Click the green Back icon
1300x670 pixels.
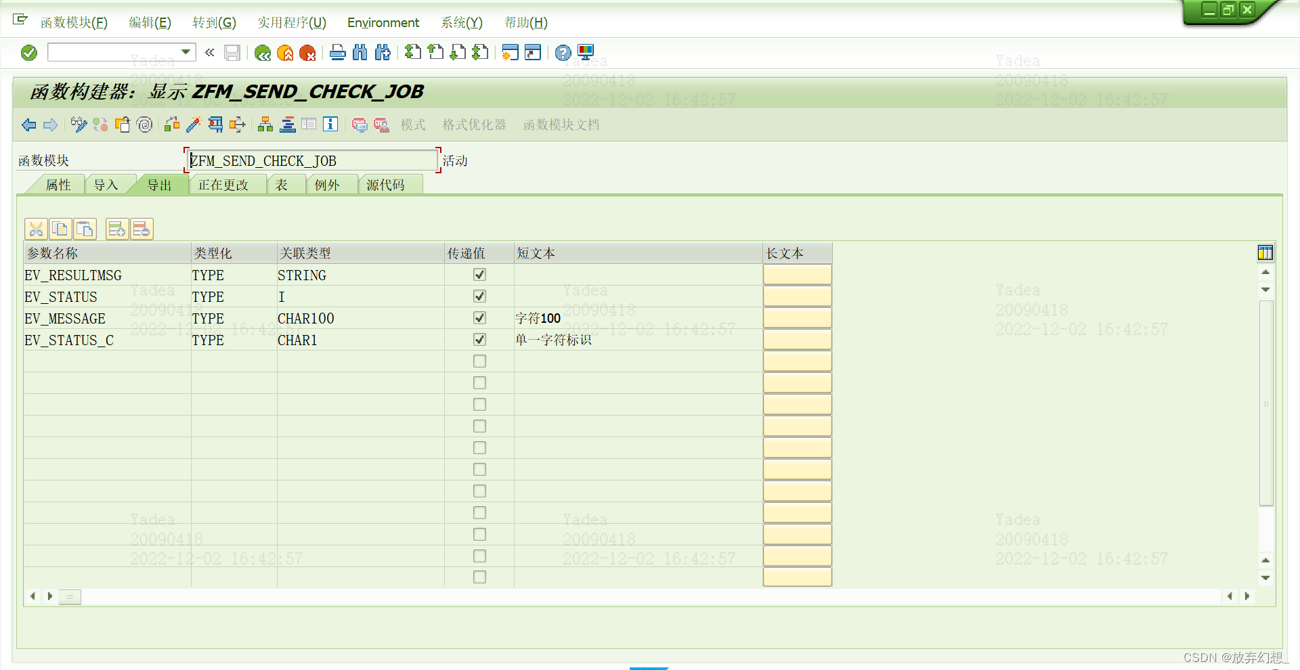tap(263, 53)
